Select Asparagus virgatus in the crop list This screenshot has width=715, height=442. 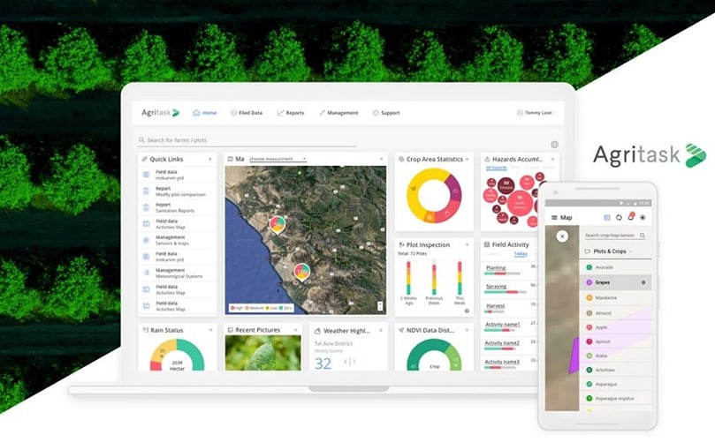pyautogui.click(x=615, y=398)
